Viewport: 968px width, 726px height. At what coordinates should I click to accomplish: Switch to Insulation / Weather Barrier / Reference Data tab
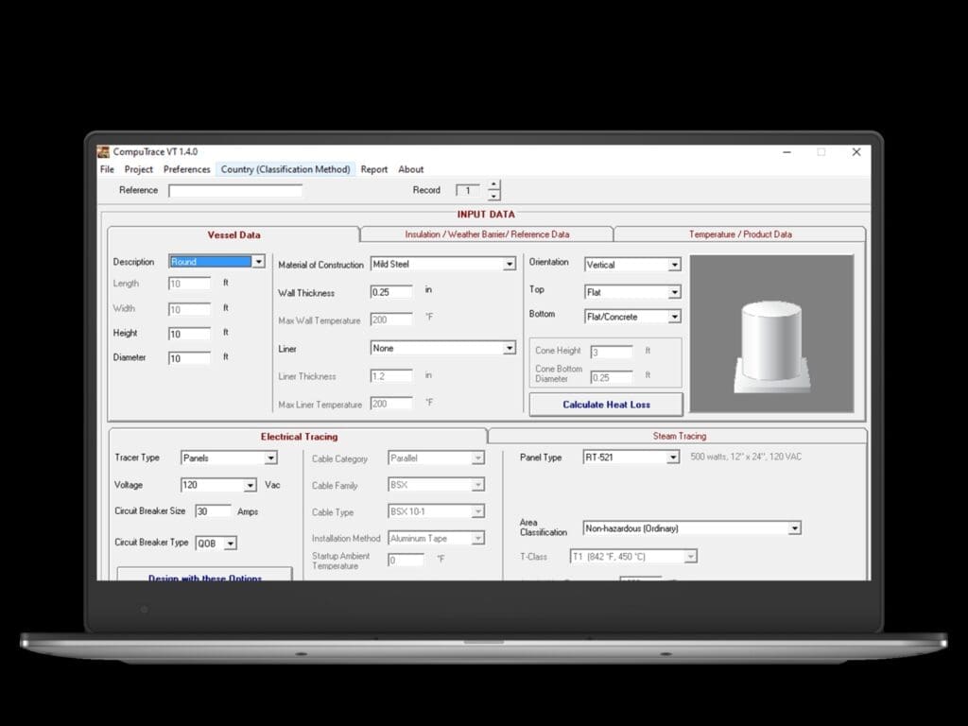(487, 234)
